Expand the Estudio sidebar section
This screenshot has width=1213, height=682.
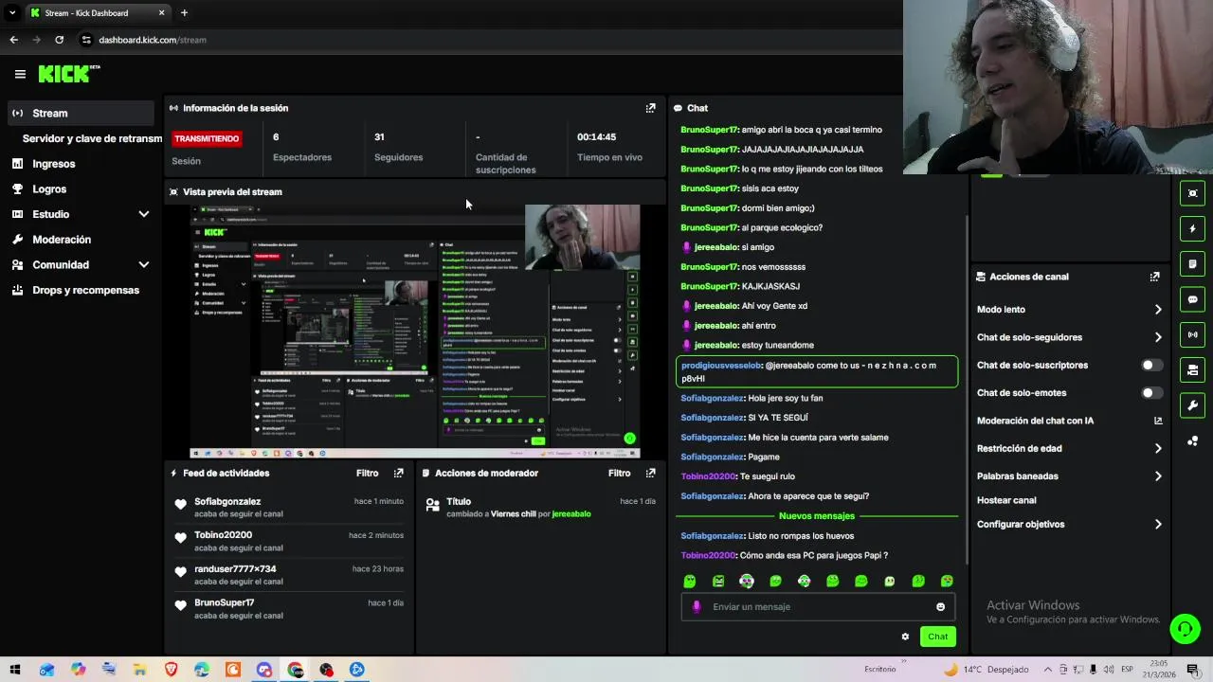pyautogui.click(x=144, y=214)
